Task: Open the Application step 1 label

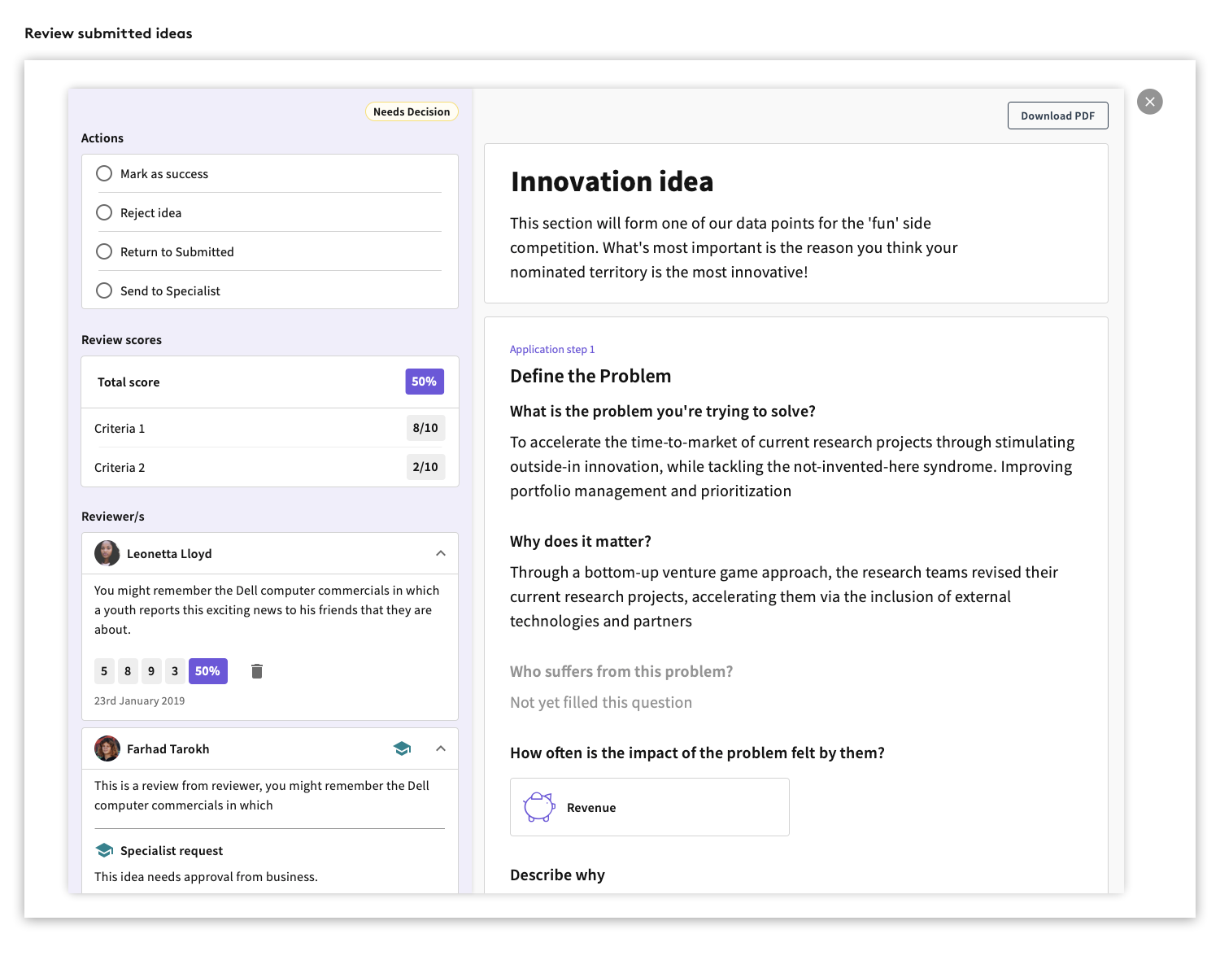Action: (x=552, y=349)
